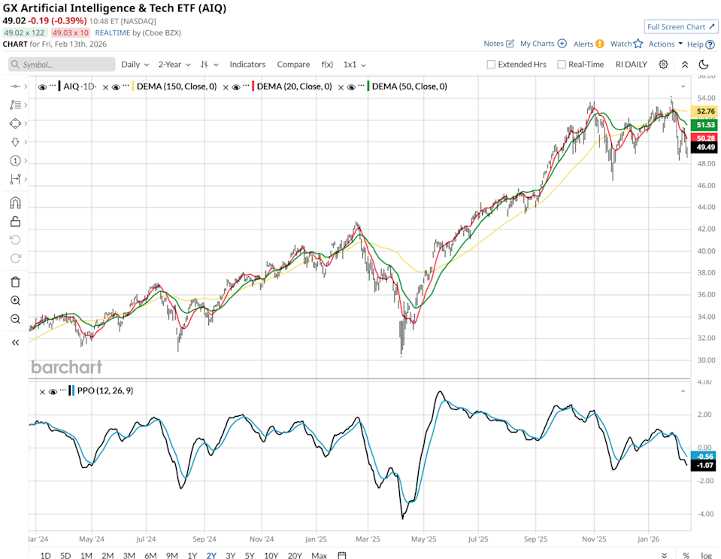Screen dimensions: 721x559
Task: Expand the 2-Year range dropdown
Action: (x=173, y=64)
